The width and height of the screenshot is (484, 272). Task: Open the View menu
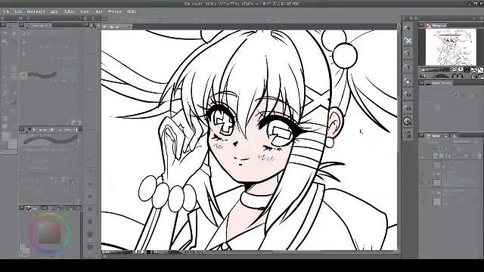pos(84,11)
